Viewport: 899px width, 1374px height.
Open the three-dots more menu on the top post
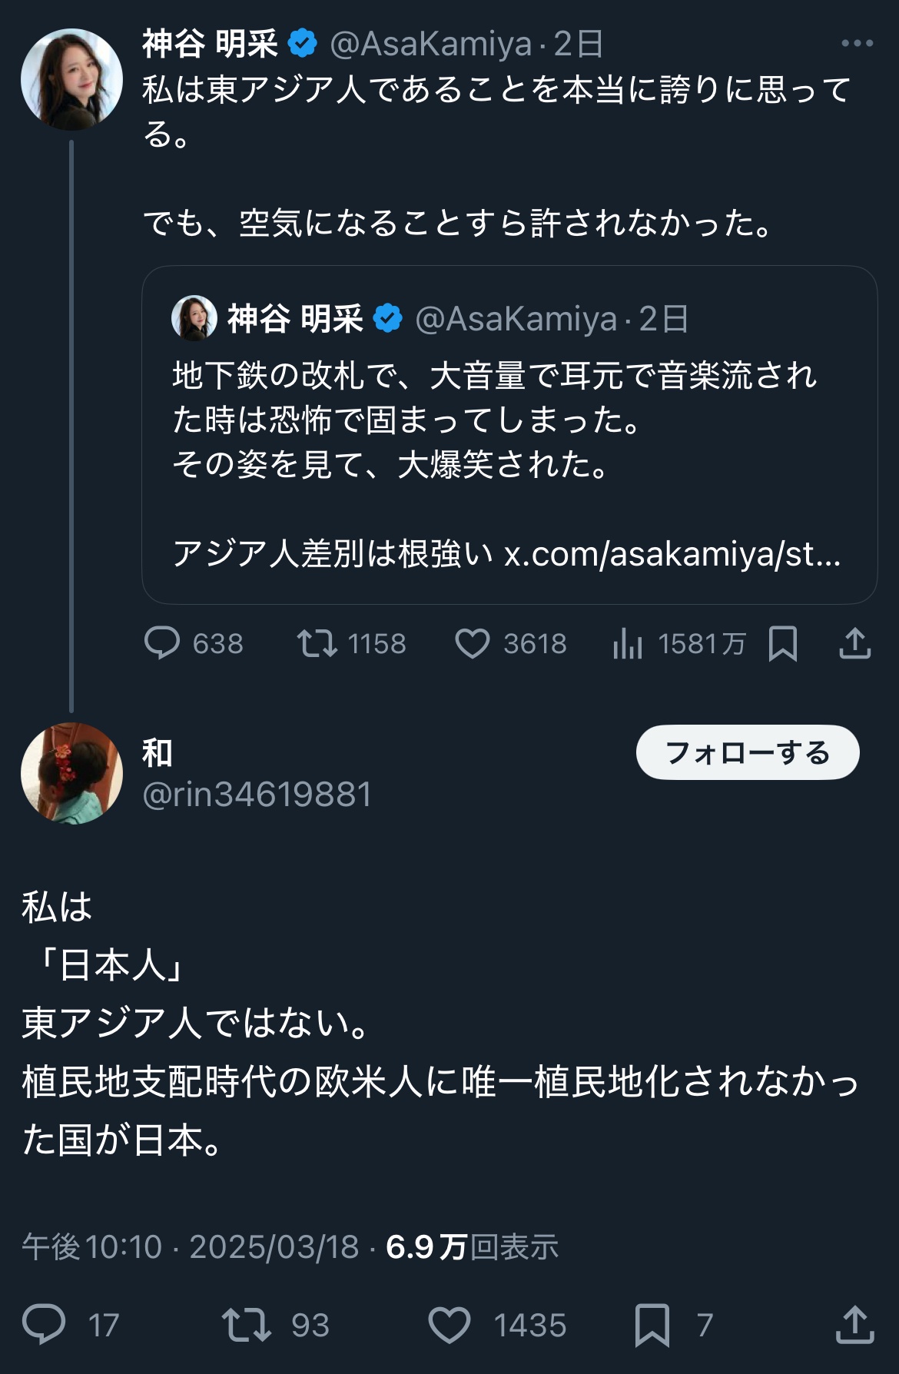click(857, 44)
